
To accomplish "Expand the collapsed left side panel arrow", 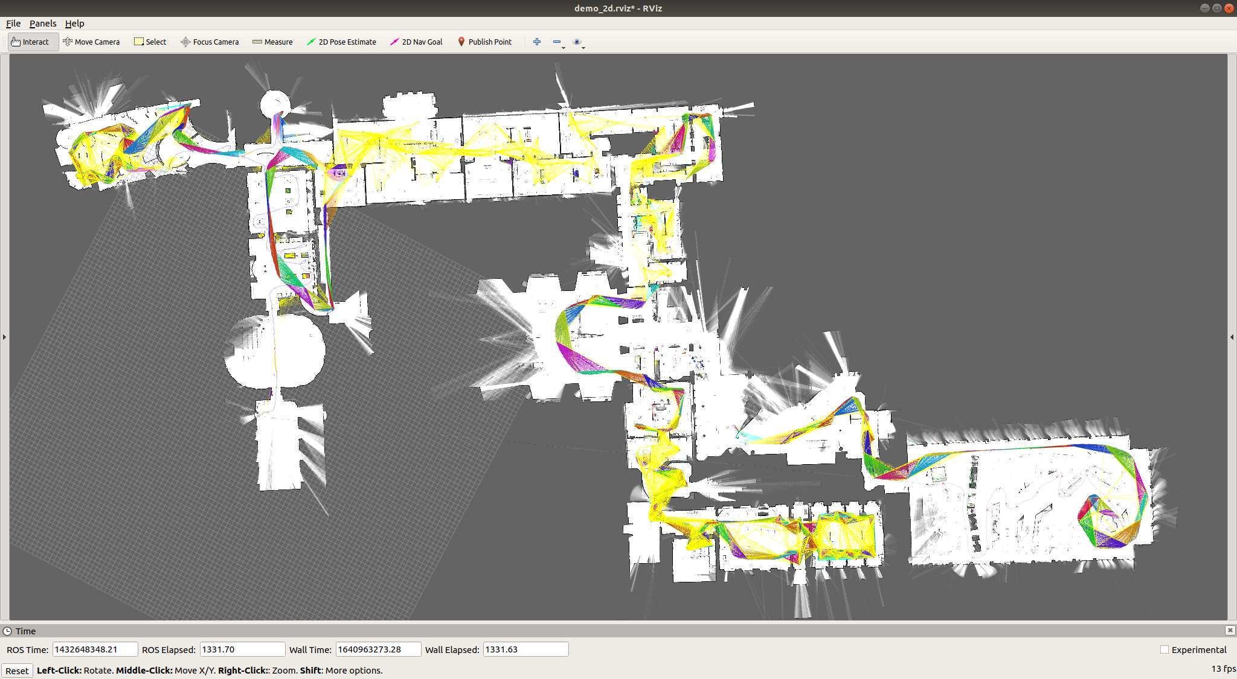I will 4,337.
